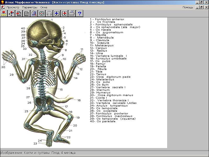Screen dimensions: 209x157
Task: Go to next page with red arrow icon
Action: (x=64, y=13)
